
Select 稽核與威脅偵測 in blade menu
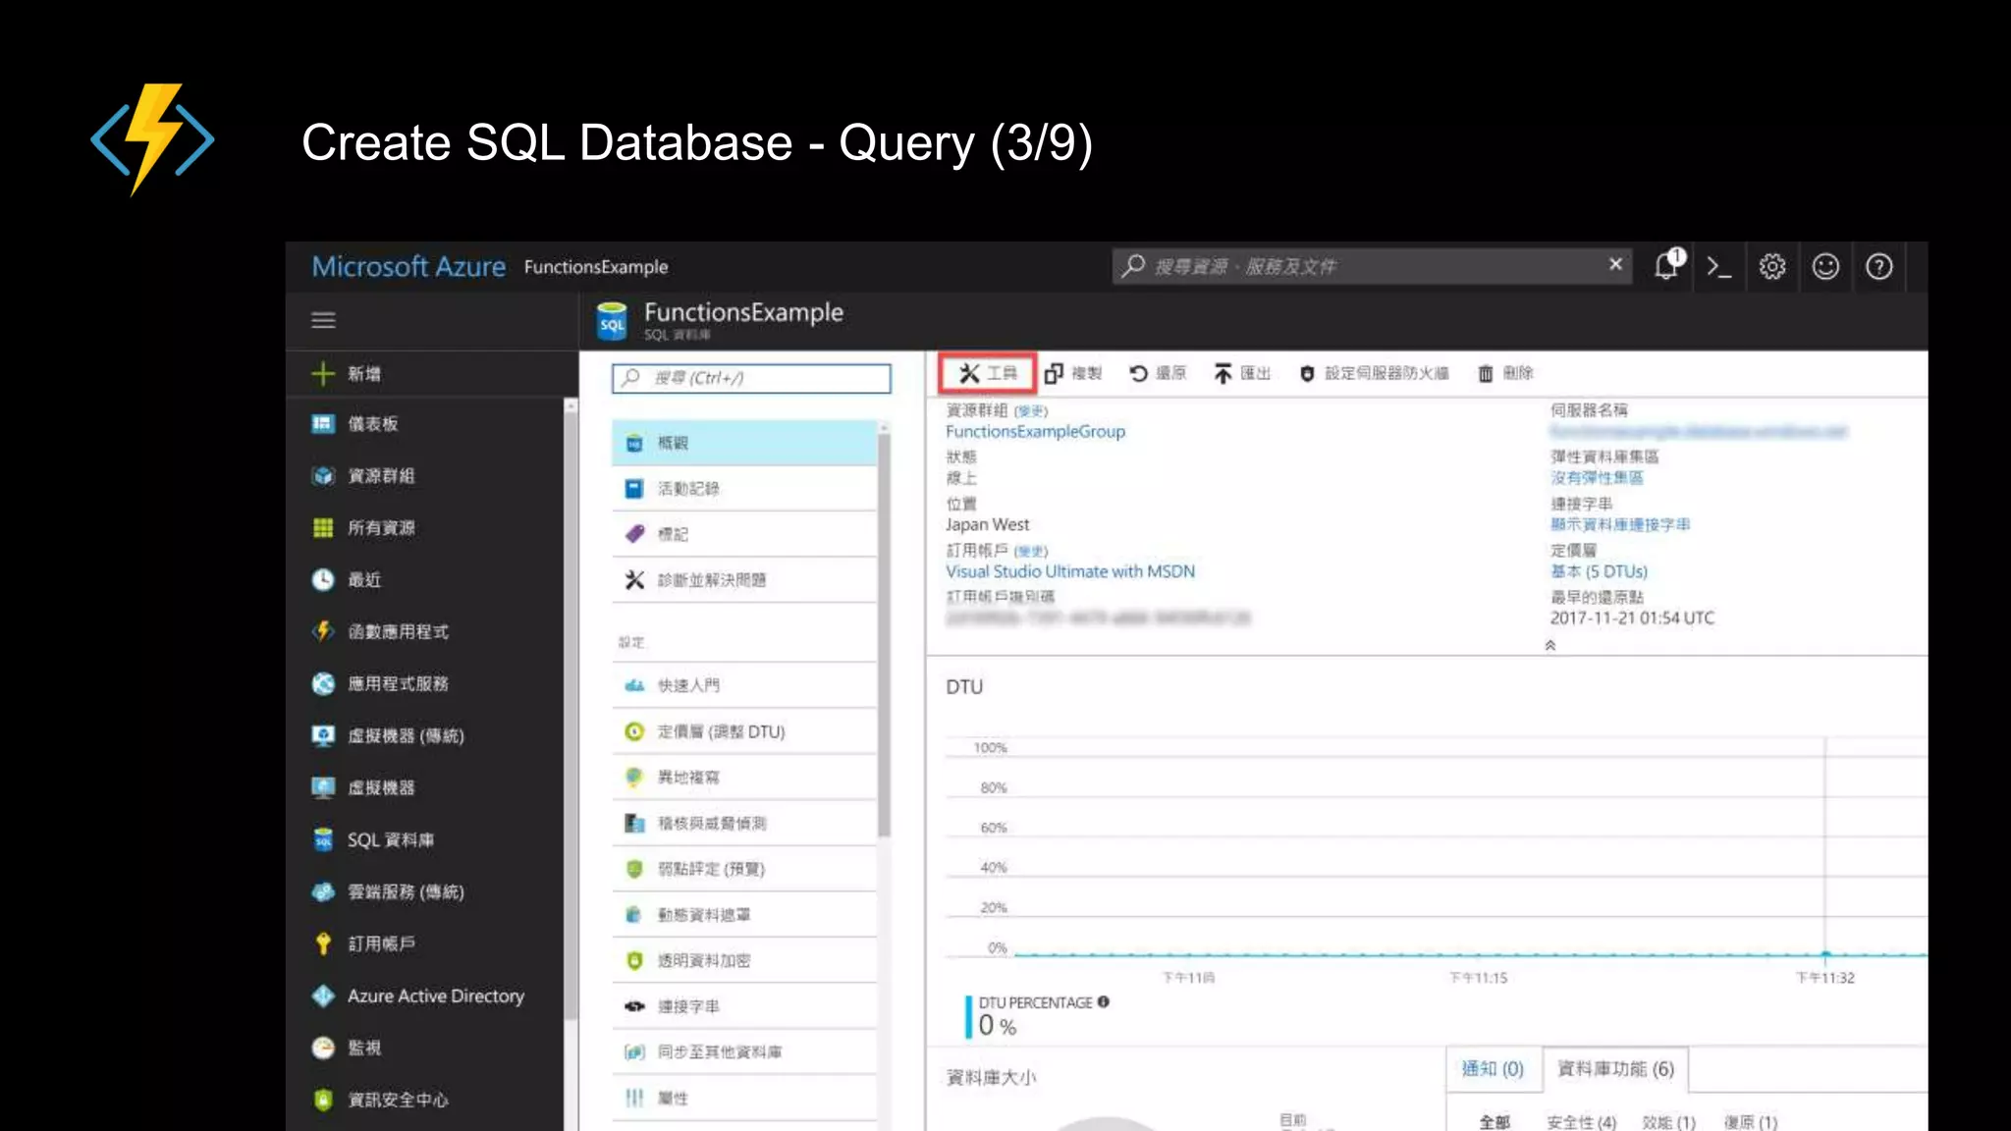[744, 823]
